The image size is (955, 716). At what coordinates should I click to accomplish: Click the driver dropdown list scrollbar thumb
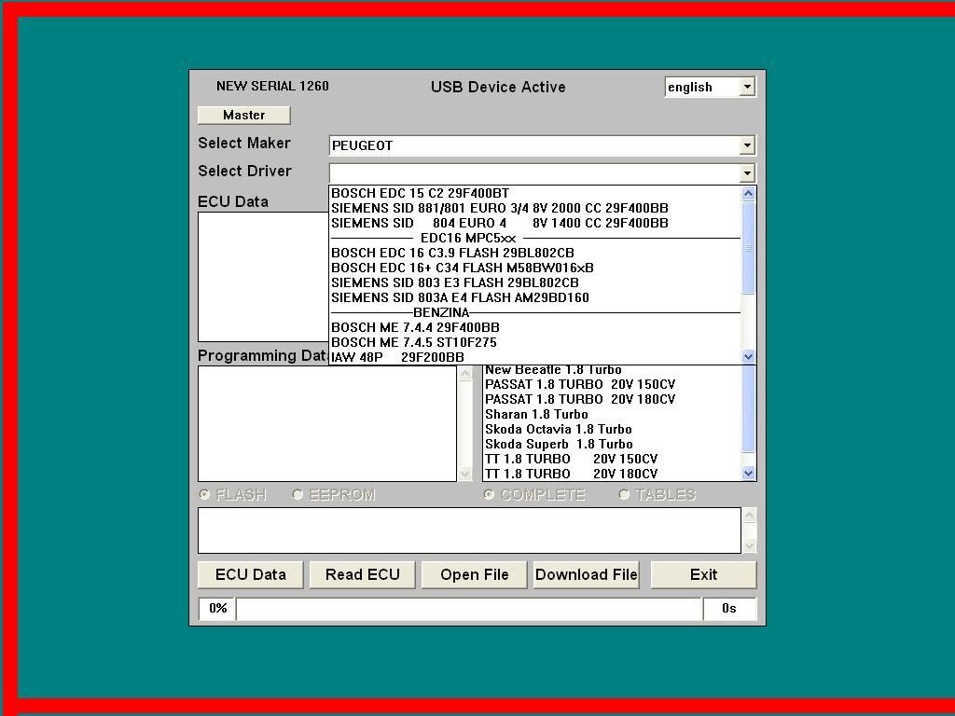coord(749,248)
